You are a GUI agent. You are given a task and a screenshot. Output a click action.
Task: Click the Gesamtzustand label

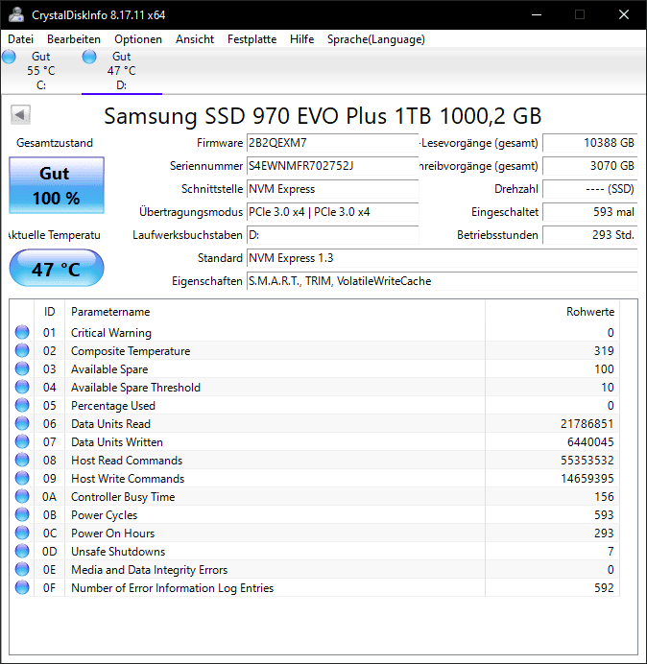pos(54,143)
